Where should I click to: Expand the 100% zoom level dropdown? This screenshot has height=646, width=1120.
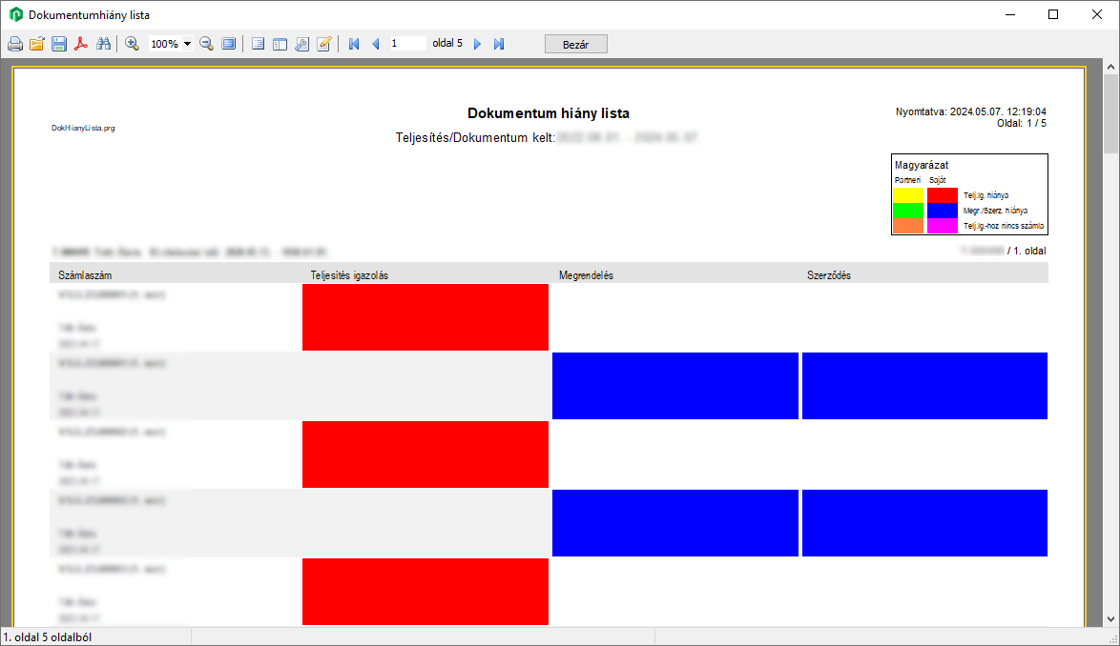187,44
